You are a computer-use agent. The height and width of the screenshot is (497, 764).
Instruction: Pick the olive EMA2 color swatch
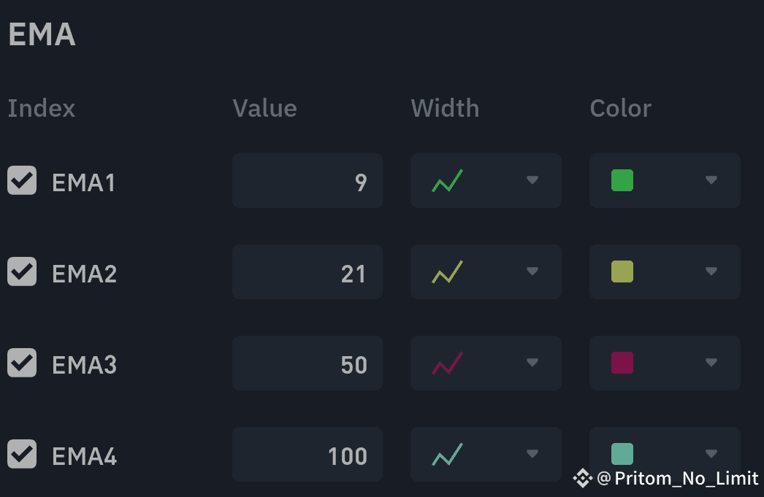(622, 271)
